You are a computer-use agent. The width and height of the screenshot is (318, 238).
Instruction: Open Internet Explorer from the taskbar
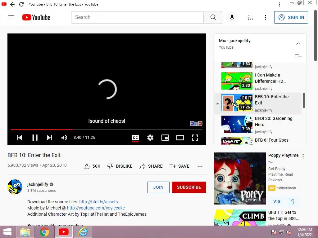(x=83, y=232)
